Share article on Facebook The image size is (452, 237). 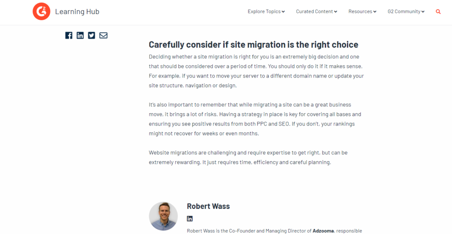click(68, 35)
